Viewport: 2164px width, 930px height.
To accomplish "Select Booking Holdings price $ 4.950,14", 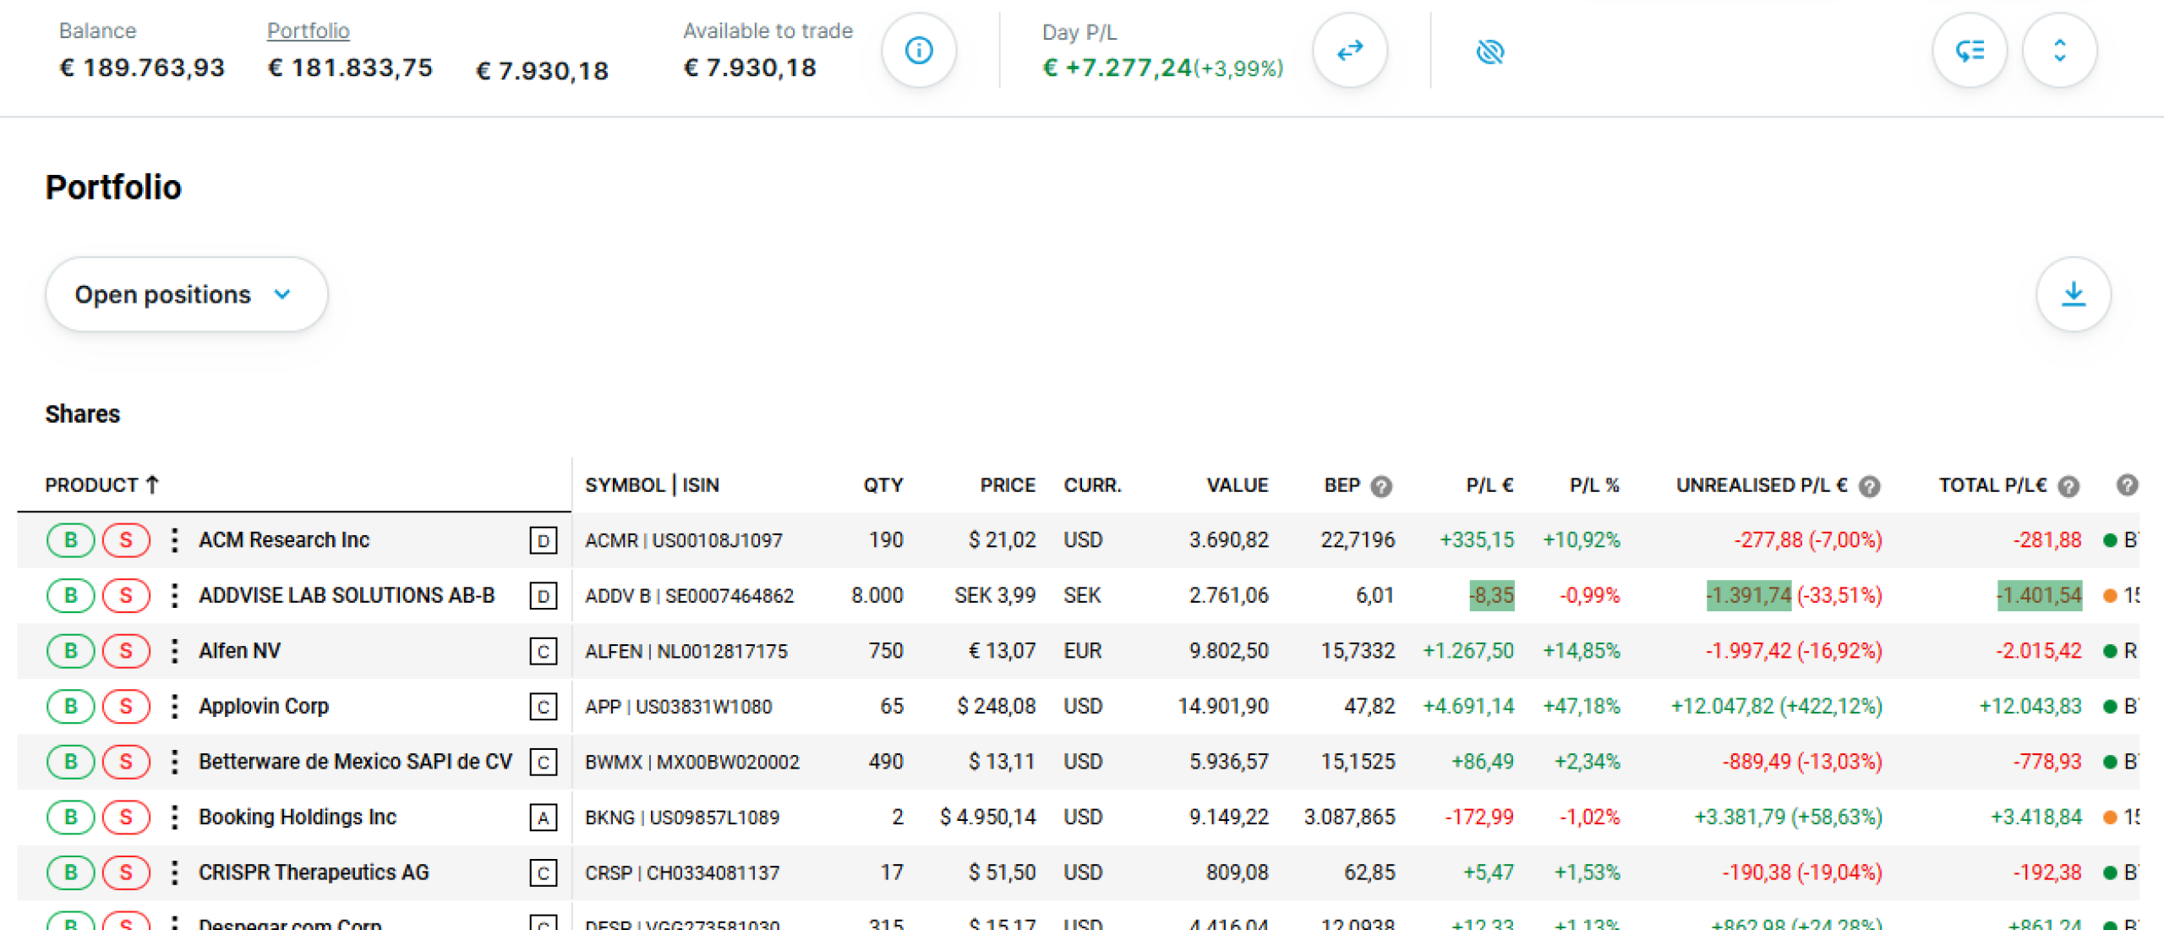I will pos(987,817).
